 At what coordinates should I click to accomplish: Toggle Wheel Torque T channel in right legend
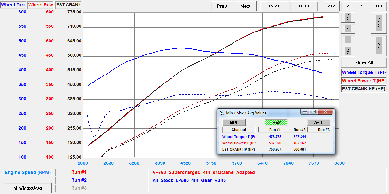(364, 73)
